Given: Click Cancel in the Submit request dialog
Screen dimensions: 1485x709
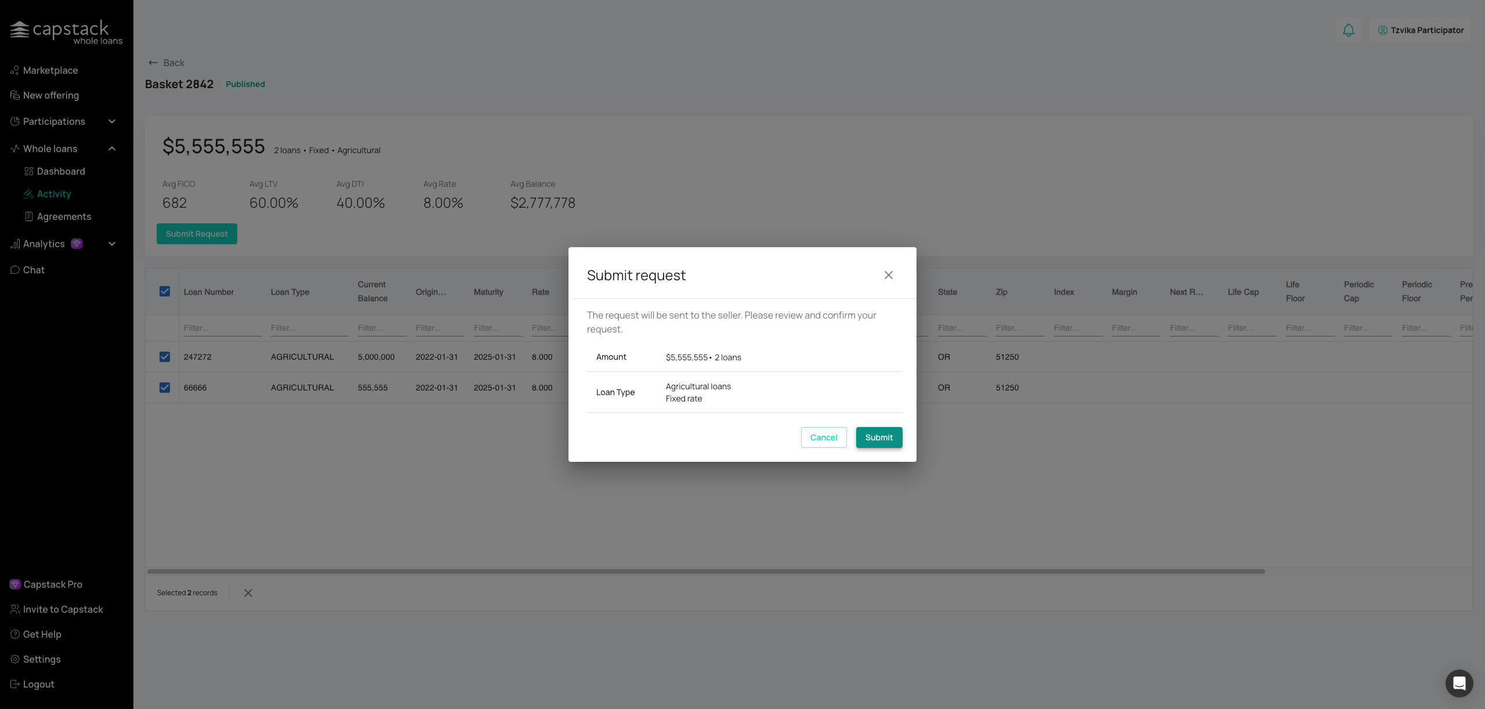Looking at the screenshot, I should click(x=823, y=437).
